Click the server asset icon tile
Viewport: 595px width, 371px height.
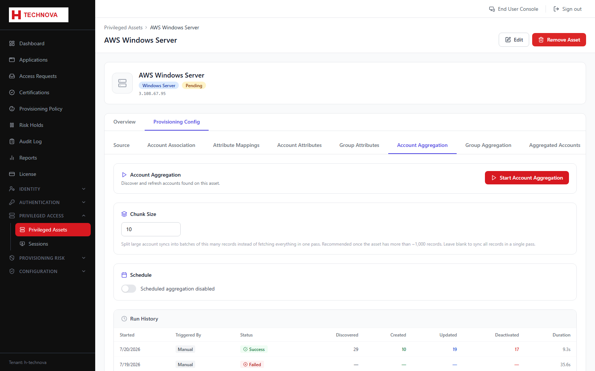pyautogui.click(x=122, y=83)
